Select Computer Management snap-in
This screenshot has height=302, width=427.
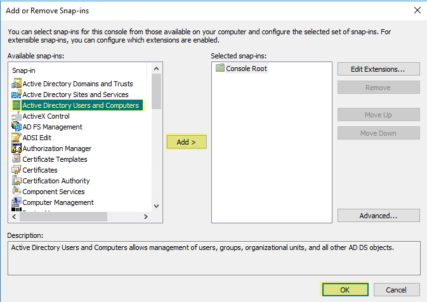pos(58,202)
